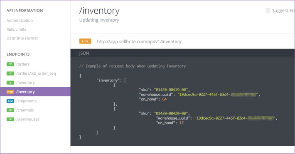295x154 pixels.
Task: Select the JSON code tab
Action: pos(84,53)
